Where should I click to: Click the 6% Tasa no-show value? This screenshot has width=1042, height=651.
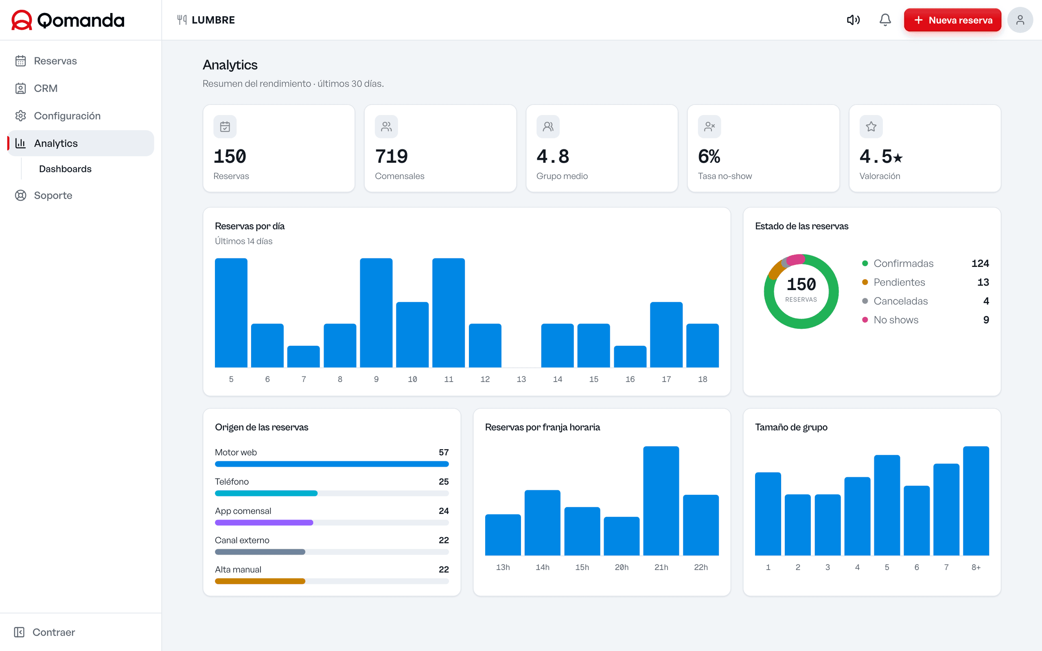(x=709, y=156)
